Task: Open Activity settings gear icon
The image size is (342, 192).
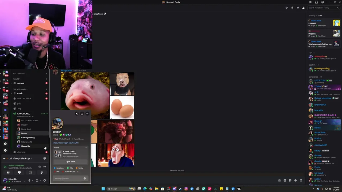Action: click(x=321, y=15)
